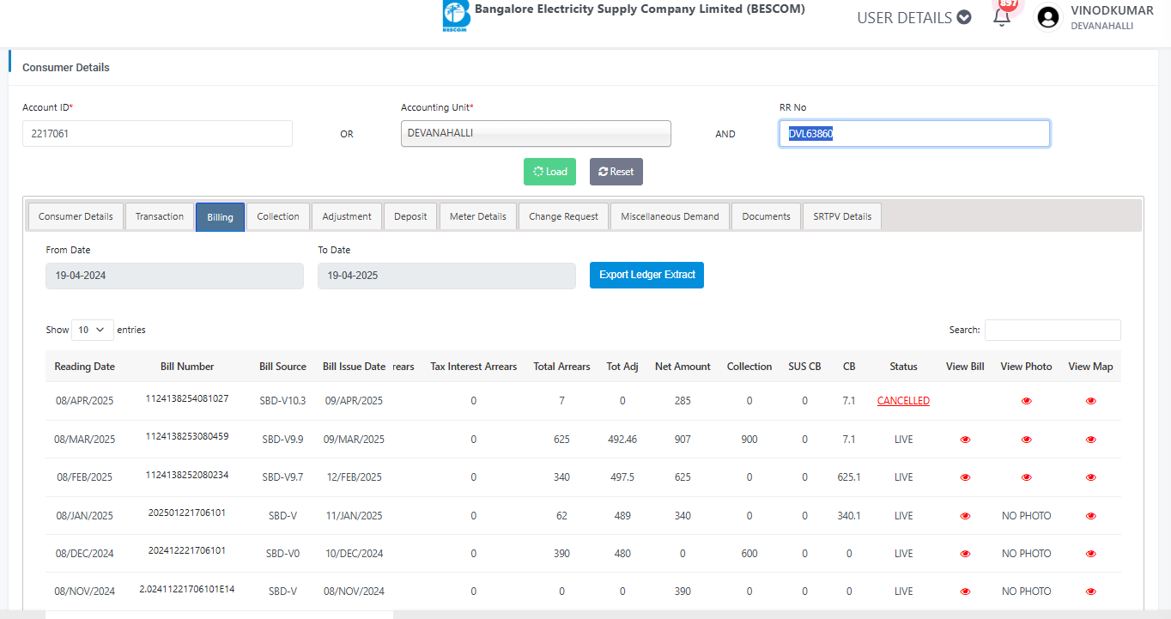Sort by Status column header

click(903, 367)
